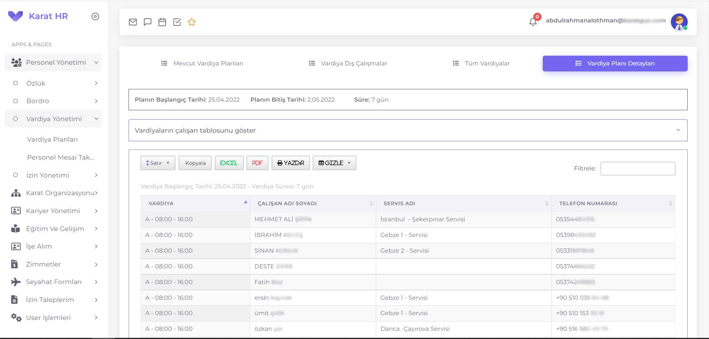Image resolution: width=709 pixels, height=339 pixels.
Task: Click the Seyahat Formları airplane icon
Action: point(15,282)
